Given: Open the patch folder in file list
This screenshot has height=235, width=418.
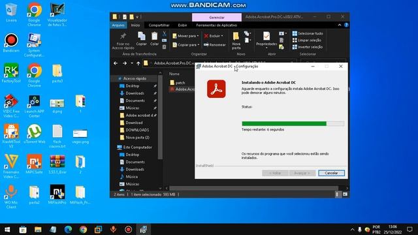Looking at the screenshot, I should pyautogui.click(x=178, y=83).
